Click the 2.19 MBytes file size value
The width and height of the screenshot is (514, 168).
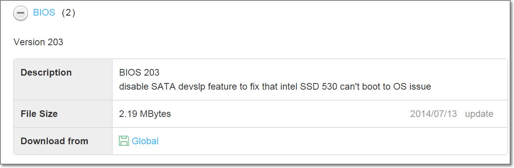(x=145, y=114)
